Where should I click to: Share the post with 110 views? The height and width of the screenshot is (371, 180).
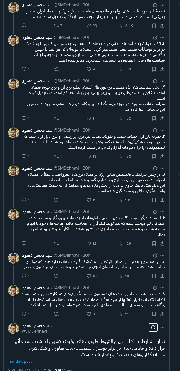(163, 276)
